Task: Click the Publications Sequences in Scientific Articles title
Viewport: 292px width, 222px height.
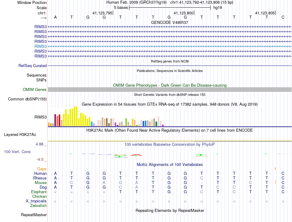Action: coord(170,71)
